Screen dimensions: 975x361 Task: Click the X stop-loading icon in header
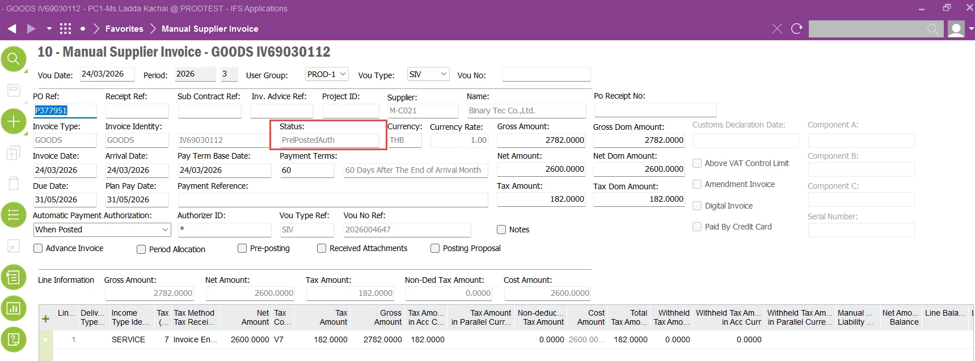[x=777, y=28]
